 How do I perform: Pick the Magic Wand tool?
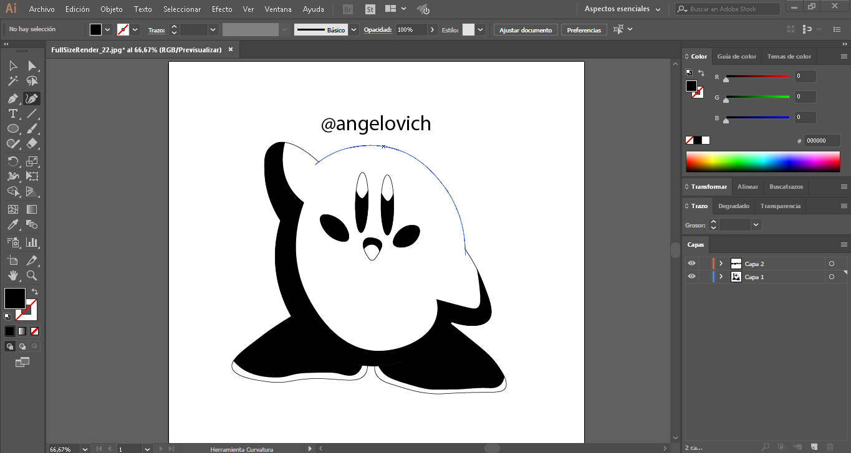point(12,81)
